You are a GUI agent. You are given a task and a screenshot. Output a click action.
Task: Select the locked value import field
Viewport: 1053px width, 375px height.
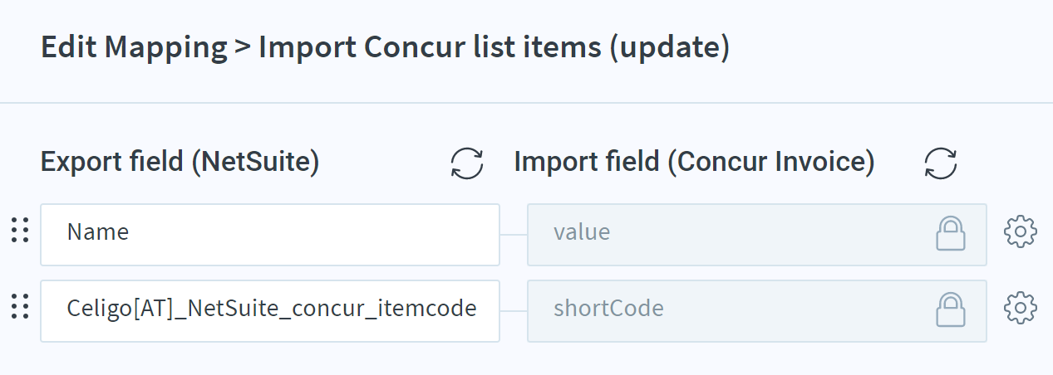[757, 235]
